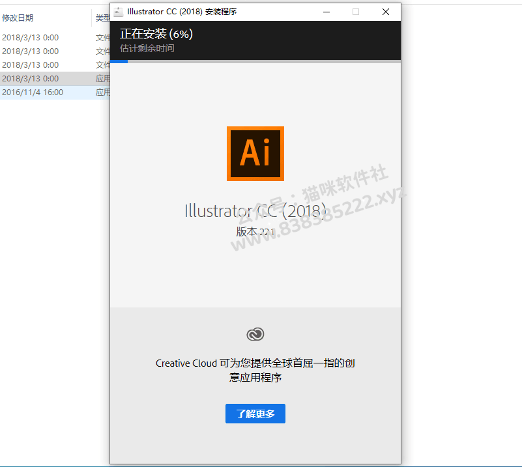Click the installation progress bar
522x467 pixels.
[255, 61]
